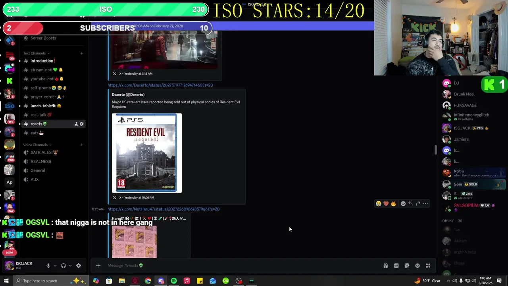Open Google Chrome from the taskbar

pos(148,281)
